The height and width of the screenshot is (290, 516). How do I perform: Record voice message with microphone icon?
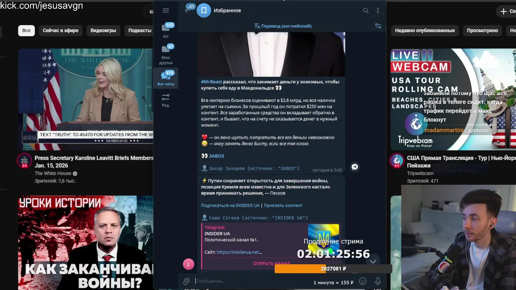378,281
